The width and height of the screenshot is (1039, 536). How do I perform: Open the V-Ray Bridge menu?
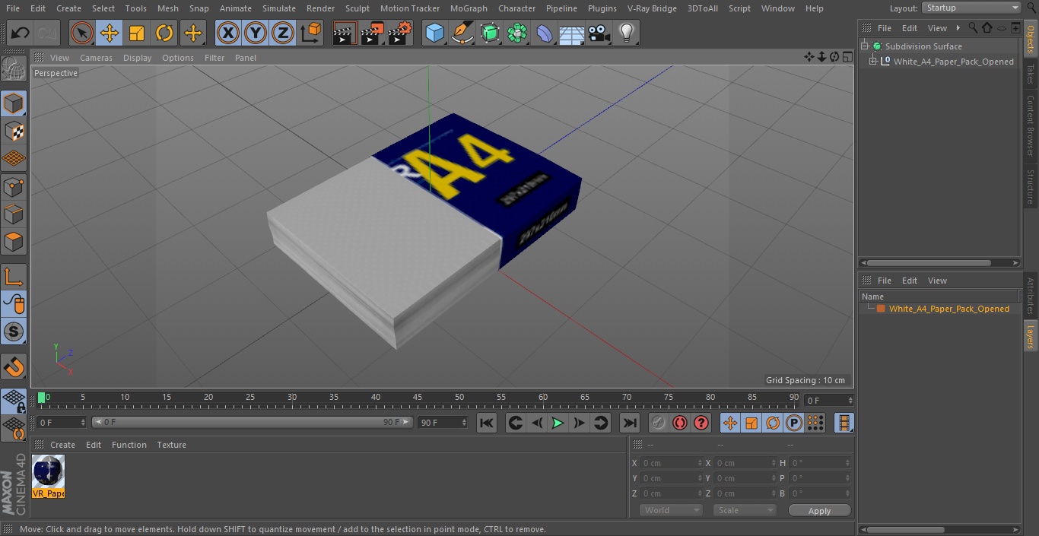pyautogui.click(x=652, y=8)
